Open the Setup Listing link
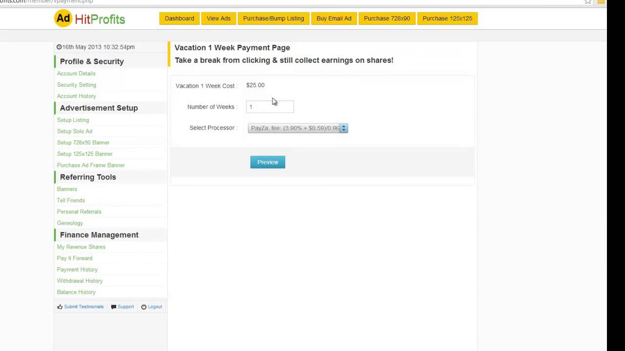 (x=73, y=120)
